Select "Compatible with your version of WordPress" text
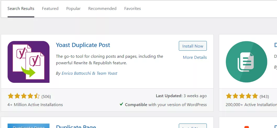The width and height of the screenshot is (277, 128). pyautogui.click(x=166, y=104)
